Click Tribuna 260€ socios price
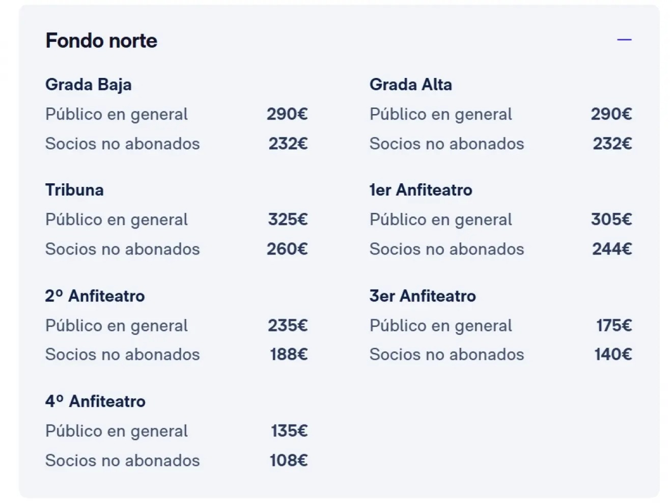Image resolution: width=672 pixels, height=503 pixels. pos(287,249)
